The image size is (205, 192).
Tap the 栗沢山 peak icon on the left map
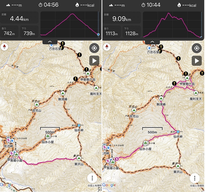click(x=79, y=158)
